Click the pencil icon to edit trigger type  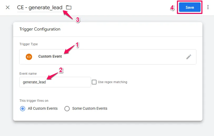tap(188, 57)
